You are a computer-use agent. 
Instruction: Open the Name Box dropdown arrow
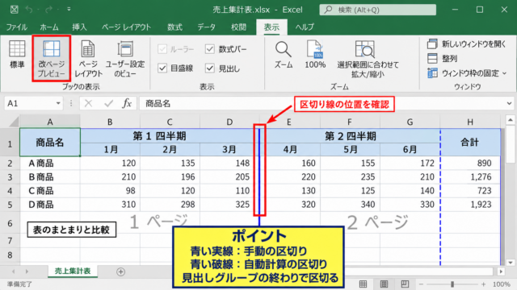click(58, 104)
